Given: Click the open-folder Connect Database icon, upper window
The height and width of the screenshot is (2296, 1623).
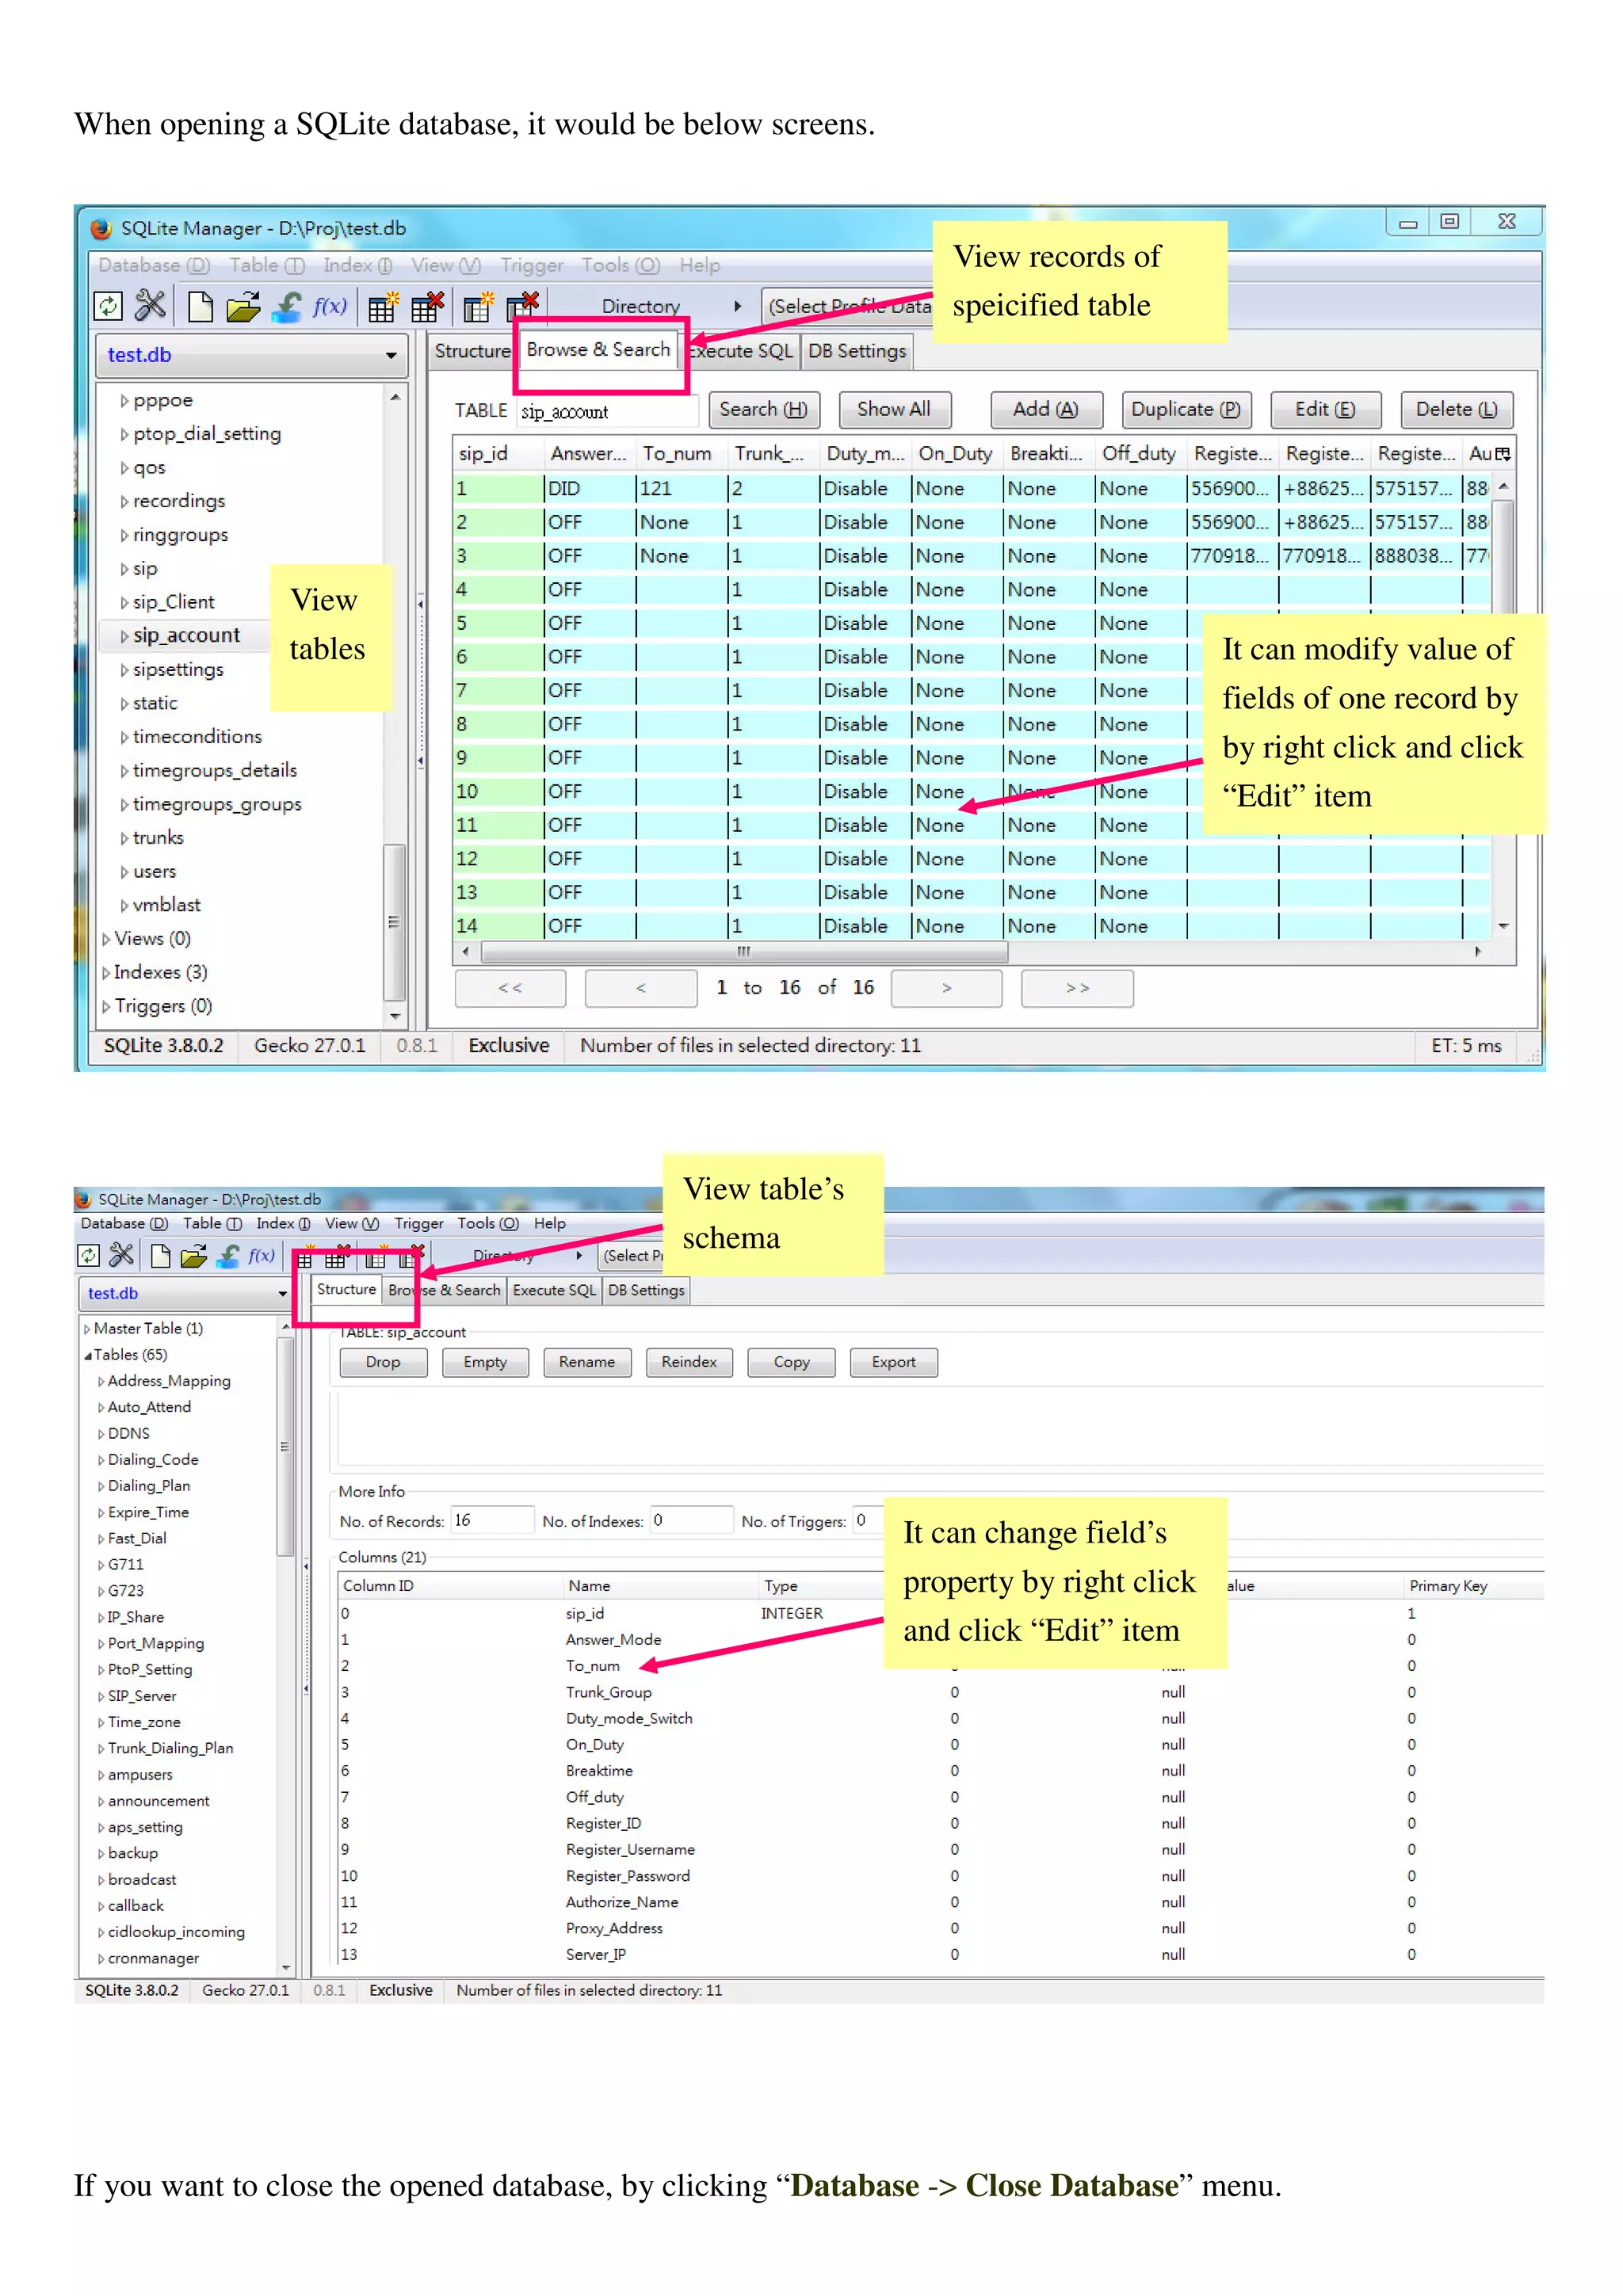Looking at the screenshot, I should [243, 307].
